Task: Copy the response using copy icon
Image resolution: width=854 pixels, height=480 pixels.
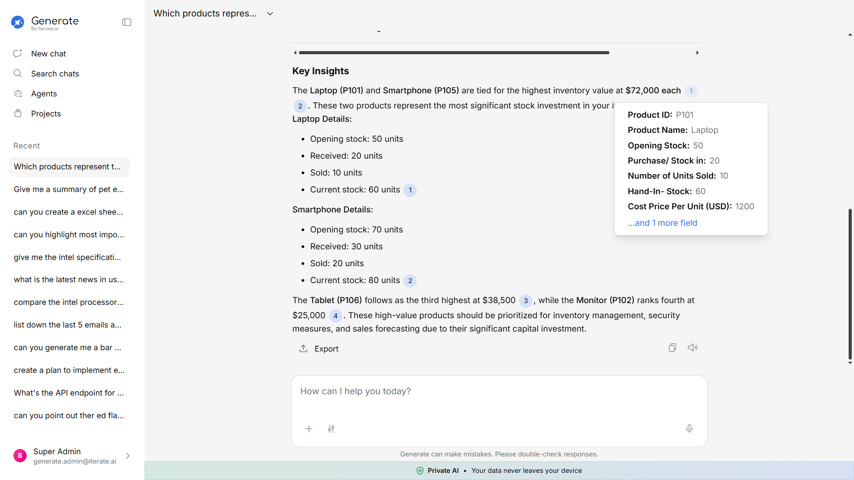Action: 673,348
